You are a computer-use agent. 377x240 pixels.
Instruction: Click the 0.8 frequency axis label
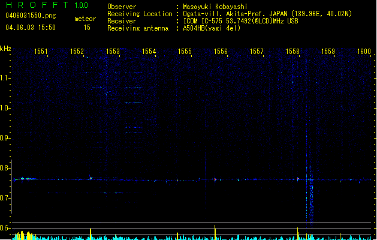click(x=5, y=168)
